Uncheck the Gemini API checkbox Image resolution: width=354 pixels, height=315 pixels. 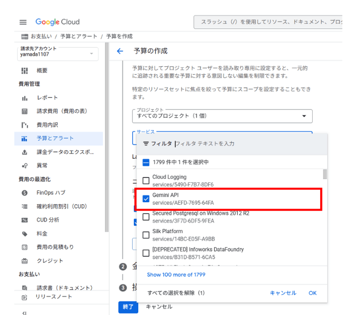click(146, 199)
